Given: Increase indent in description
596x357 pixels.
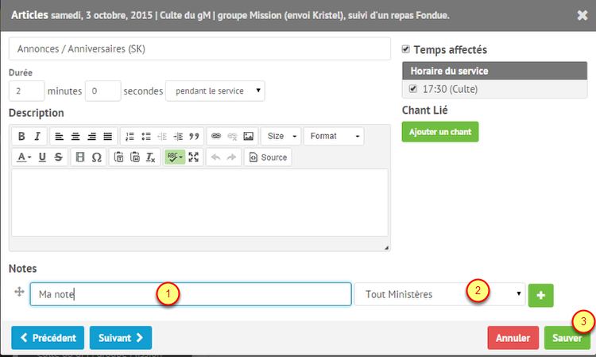Looking at the screenshot, I should 178,136.
